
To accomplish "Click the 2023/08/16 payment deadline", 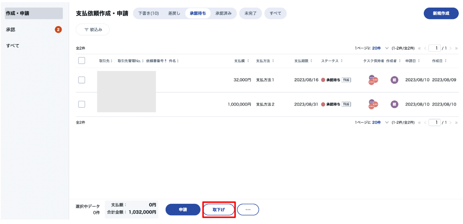I will click(x=306, y=80).
